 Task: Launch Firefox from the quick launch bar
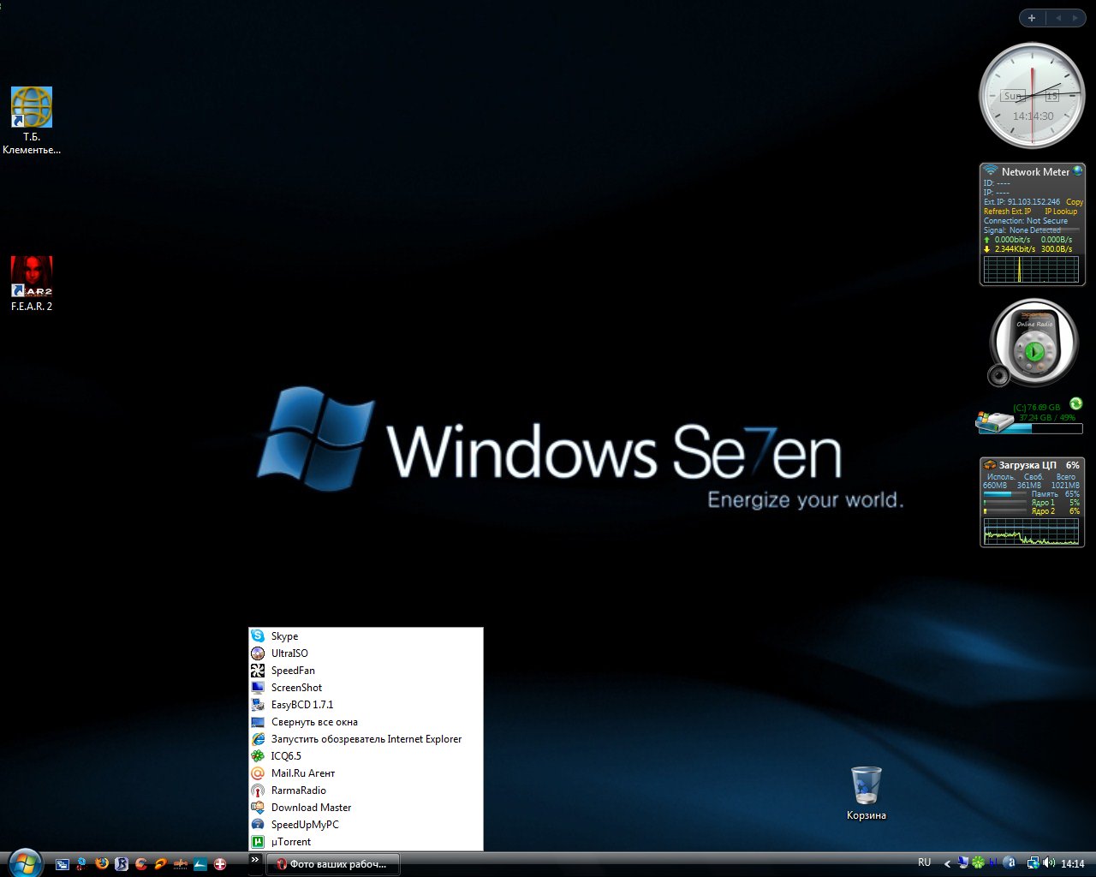click(x=102, y=864)
